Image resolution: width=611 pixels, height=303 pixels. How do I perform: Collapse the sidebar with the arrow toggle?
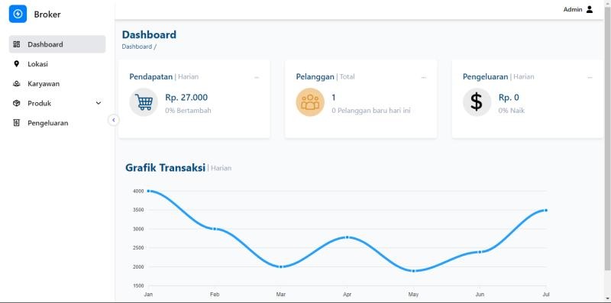pyautogui.click(x=113, y=120)
